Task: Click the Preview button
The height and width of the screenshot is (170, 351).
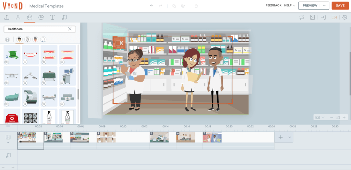Action: (x=310, y=6)
